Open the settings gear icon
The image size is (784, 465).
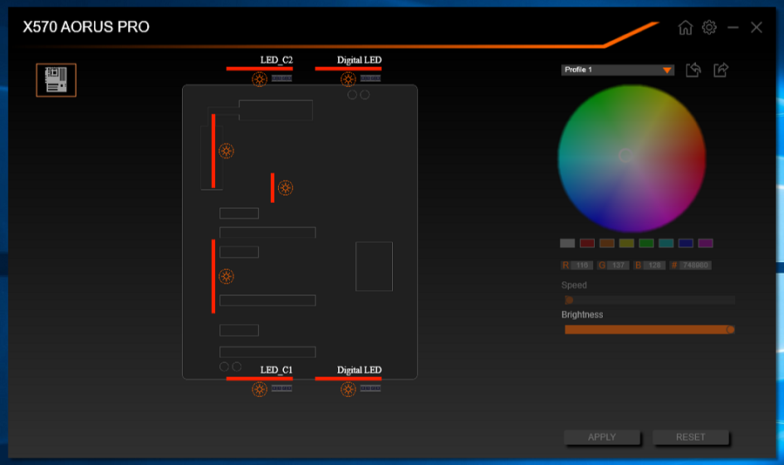coord(709,27)
